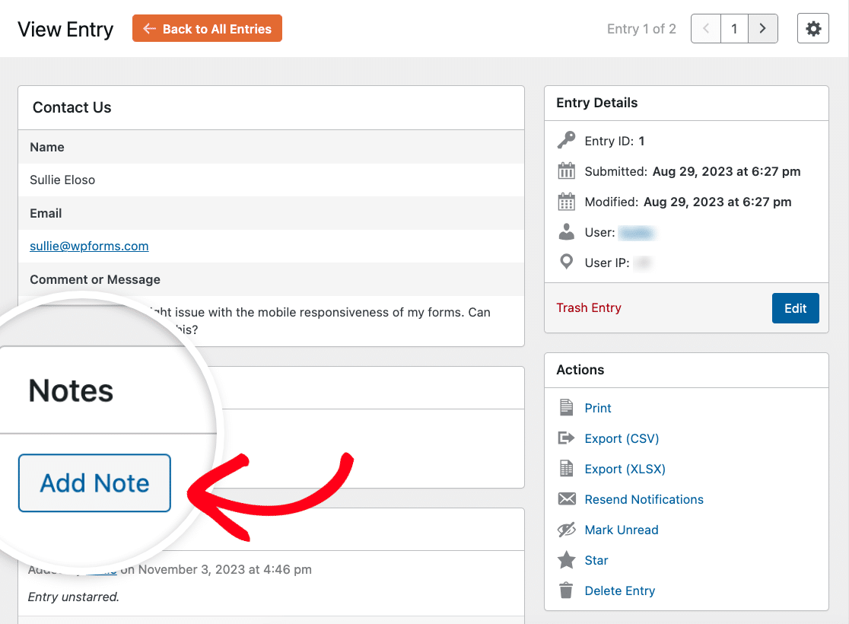
Task: Click the location pin icon beside User IP
Action: click(566, 262)
